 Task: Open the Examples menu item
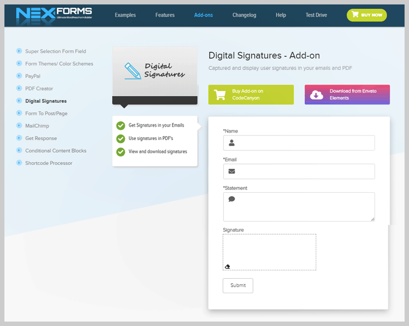click(125, 15)
